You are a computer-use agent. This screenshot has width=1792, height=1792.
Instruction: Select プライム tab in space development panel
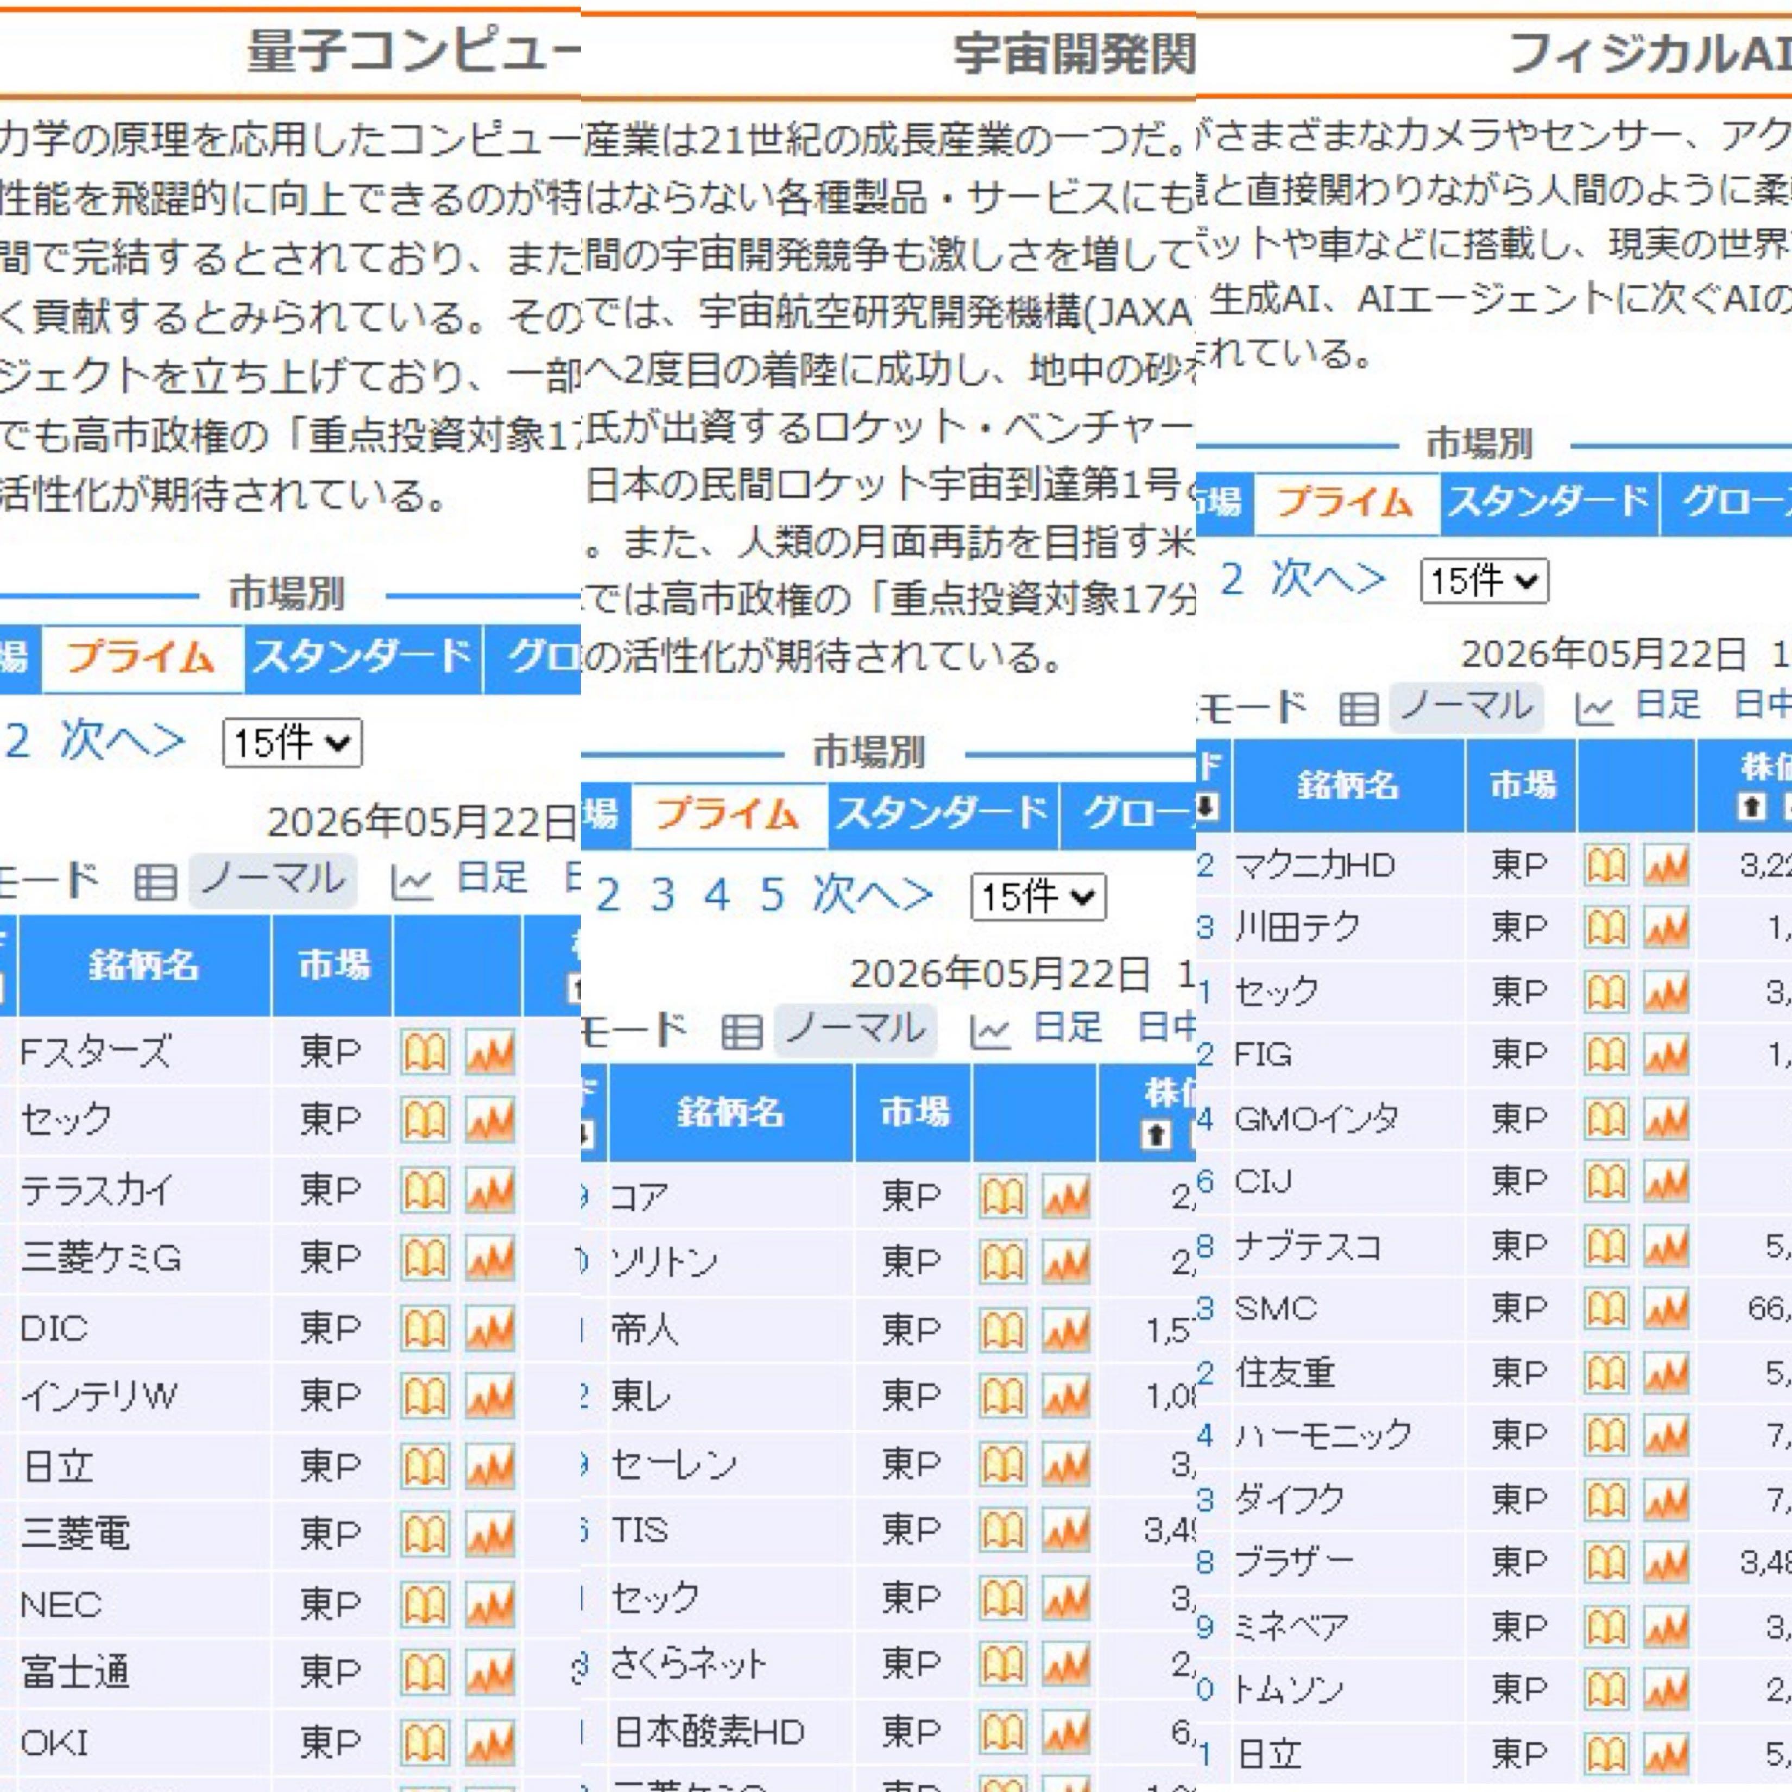[x=729, y=815]
